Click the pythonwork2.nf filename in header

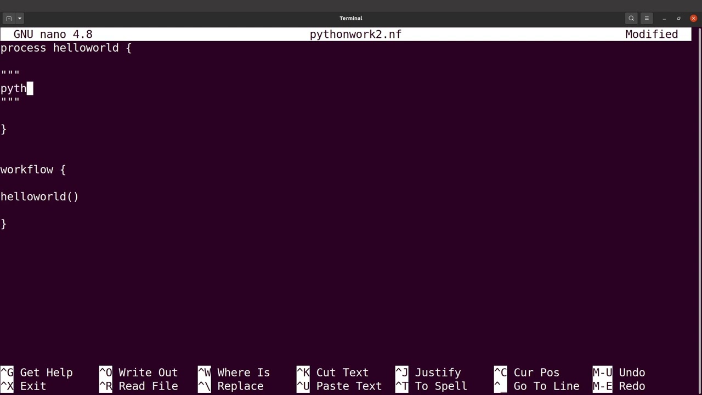[x=355, y=34]
